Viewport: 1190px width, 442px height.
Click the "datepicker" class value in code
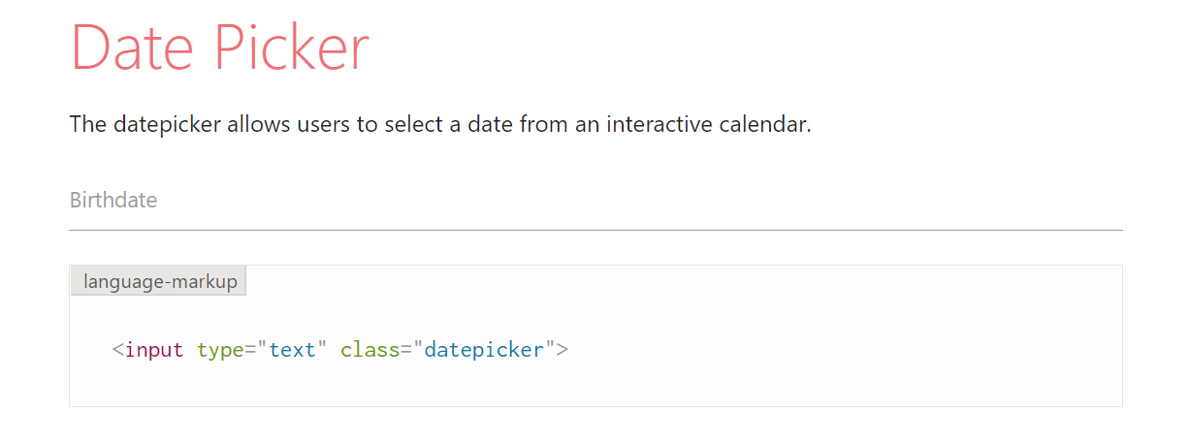pos(484,350)
